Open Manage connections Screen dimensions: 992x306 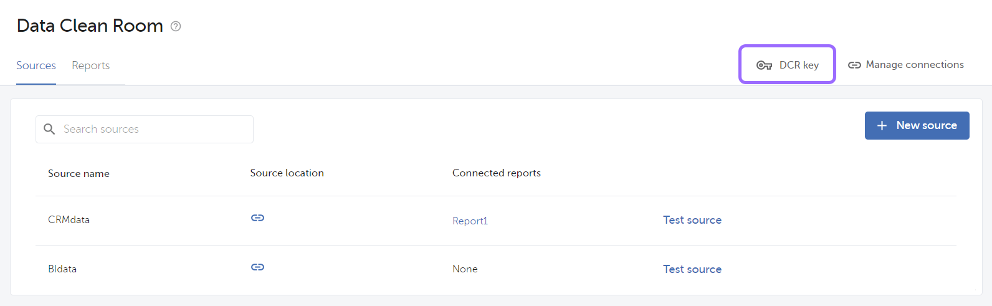click(x=914, y=65)
